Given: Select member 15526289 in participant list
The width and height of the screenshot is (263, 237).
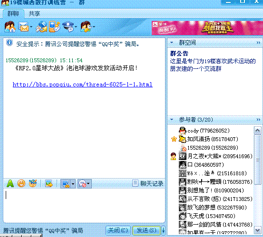Looking at the screenshot, I should point(211,148).
